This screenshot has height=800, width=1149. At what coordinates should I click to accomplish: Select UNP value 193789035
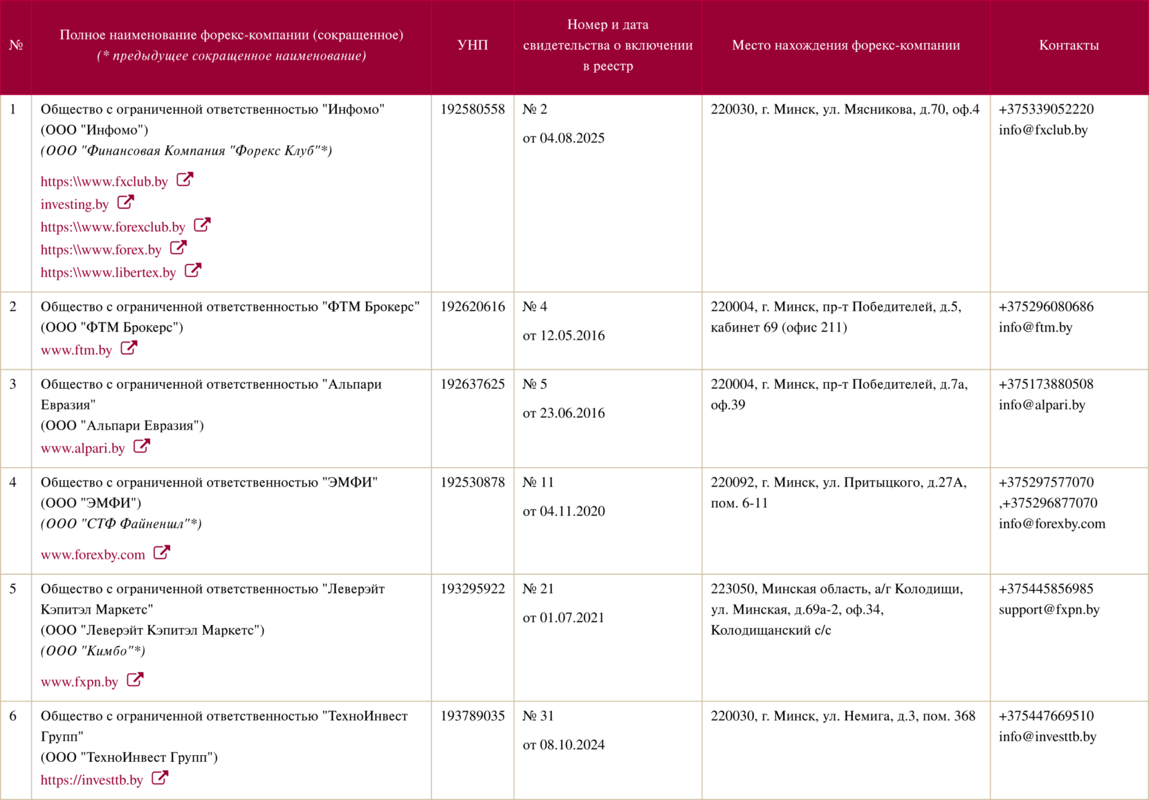tap(472, 716)
